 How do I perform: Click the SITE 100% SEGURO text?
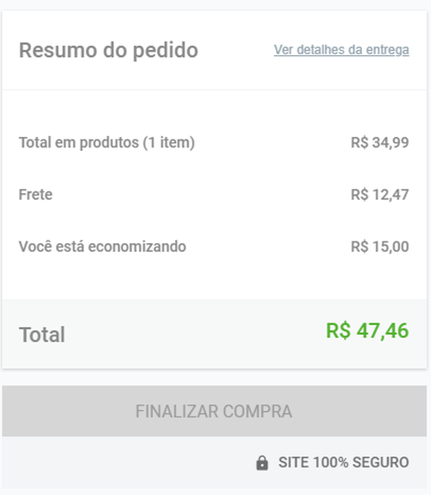pyautogui.click(x=344, y=462)
